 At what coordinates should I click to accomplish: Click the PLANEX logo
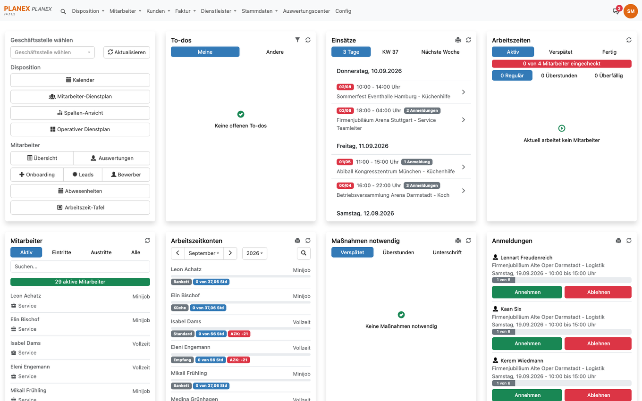(28, 9)
